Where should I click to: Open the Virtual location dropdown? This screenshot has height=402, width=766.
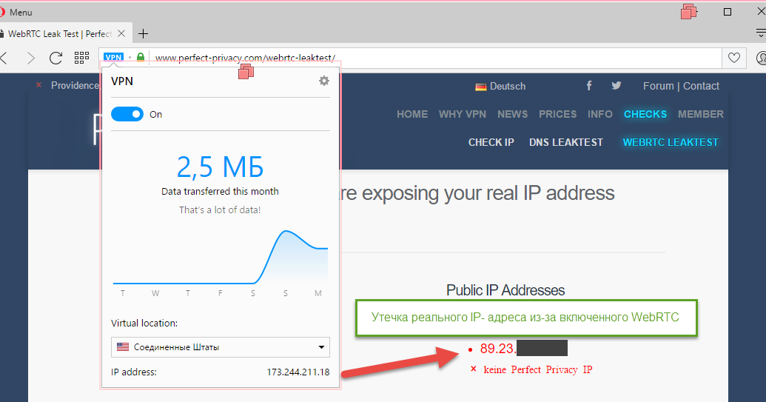(221, 347)
